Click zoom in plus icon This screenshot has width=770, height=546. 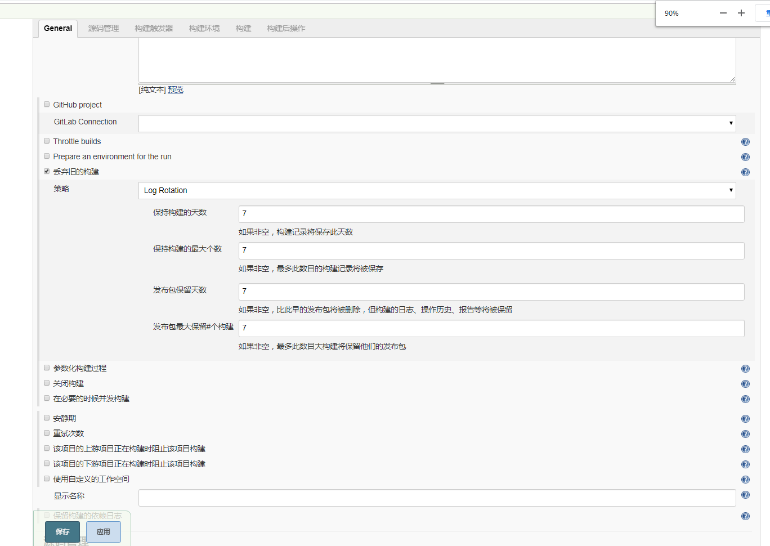pyautogui.click(x=741, y=12)
